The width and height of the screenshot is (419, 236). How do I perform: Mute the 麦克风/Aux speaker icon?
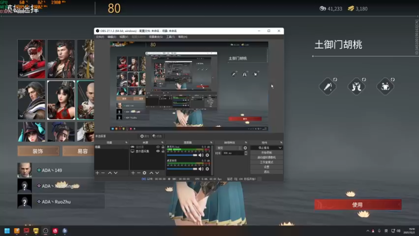(x=201, y=155)
